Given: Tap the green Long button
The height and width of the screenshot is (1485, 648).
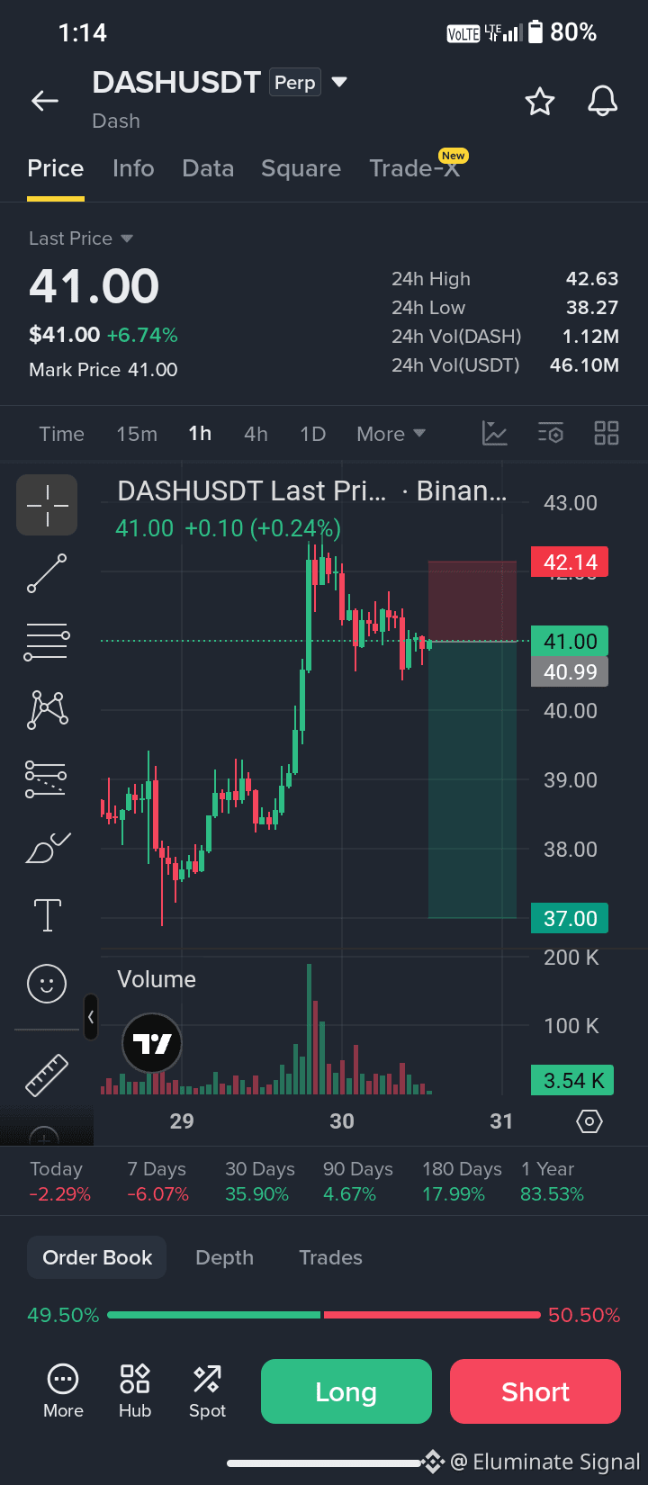Looking at the screenshot, I should (x=346, y=1391).
